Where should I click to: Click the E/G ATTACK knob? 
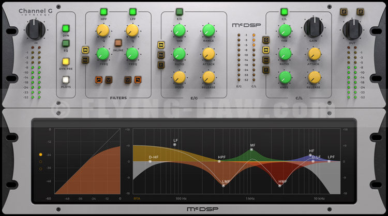tap(208, 54)
